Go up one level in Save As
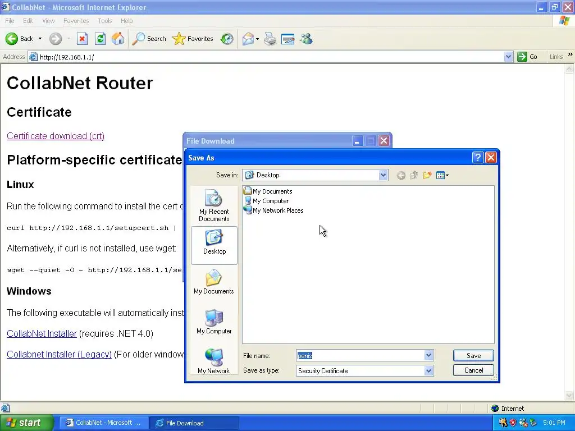Image resolution: width=575 pixels, height=431 pixels. tap(414, 175)
